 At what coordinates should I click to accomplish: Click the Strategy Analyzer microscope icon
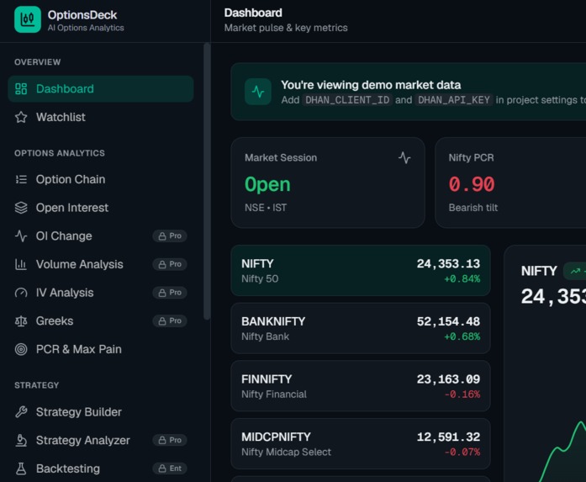21,440
